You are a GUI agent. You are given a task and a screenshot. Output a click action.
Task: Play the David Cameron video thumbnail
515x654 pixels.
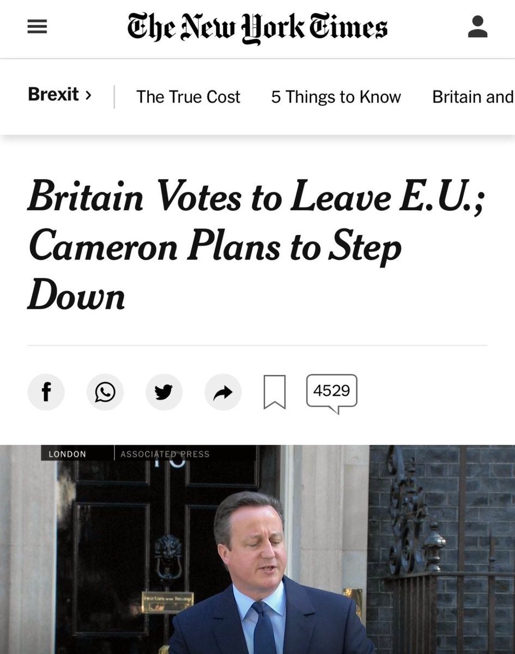257,549
